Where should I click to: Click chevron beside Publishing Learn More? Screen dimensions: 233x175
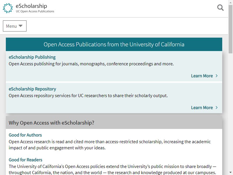[x=216, y=76]
